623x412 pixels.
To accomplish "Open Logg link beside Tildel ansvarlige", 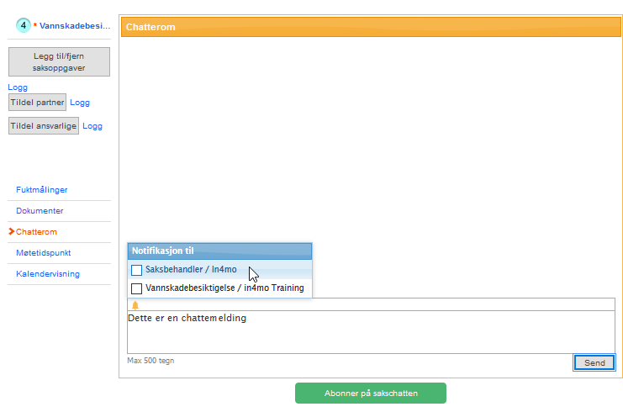I will [92, 126].
